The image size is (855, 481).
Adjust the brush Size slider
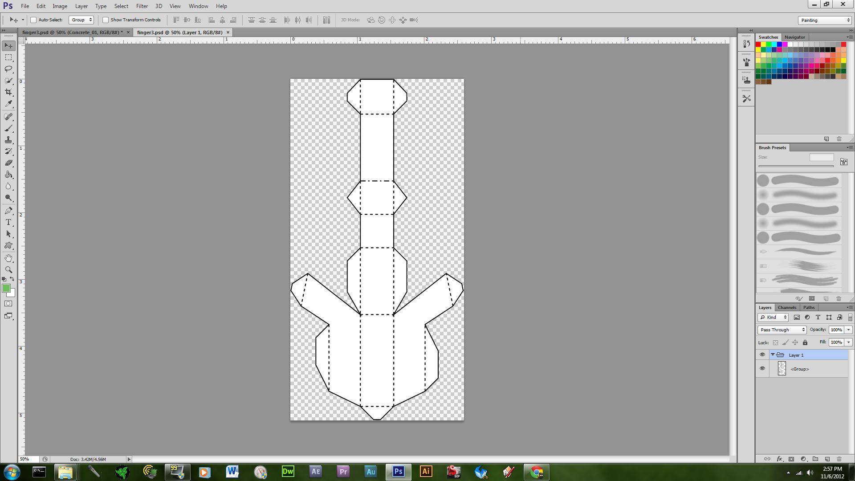[x=796, y=166]
